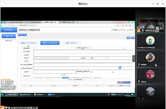
Task: Click the right-hand text field in form's top row
Action: click(x=107, y=48)
